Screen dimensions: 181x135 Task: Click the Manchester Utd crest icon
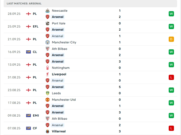48,100
